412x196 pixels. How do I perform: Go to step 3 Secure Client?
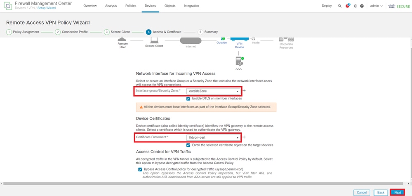[117, 32]
